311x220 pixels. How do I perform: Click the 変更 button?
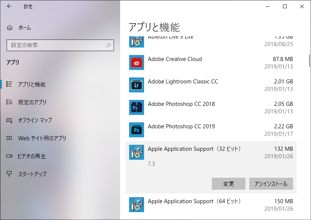point(229,184)
